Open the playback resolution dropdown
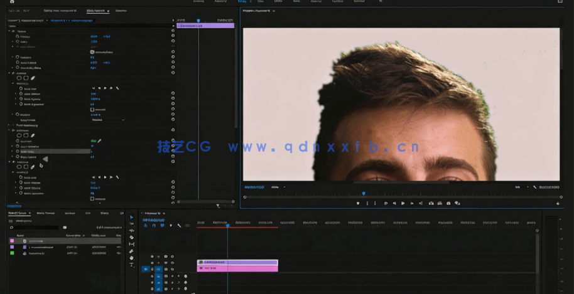The height and width of the screenshot is (294, 574). (x=520, y=187)
